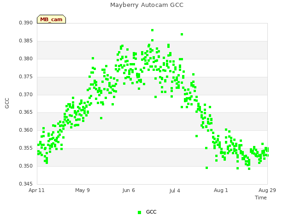Click the x-axis label Jun 6

(x=129, y=190)
